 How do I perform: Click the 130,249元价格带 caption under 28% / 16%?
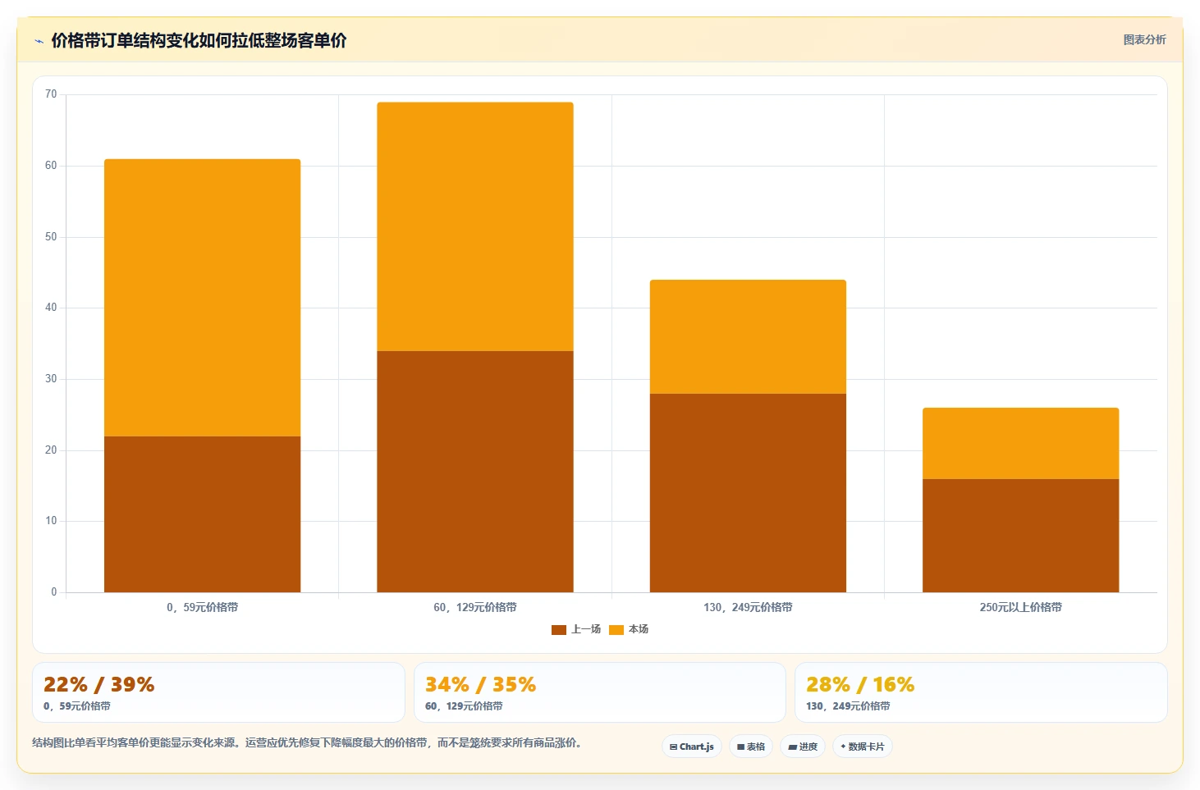(848, 706)
